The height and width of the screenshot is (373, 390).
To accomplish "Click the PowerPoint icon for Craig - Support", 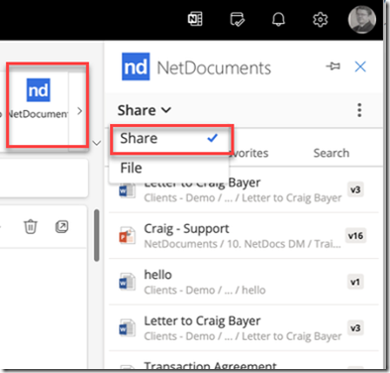I will [x=127, y=236].
